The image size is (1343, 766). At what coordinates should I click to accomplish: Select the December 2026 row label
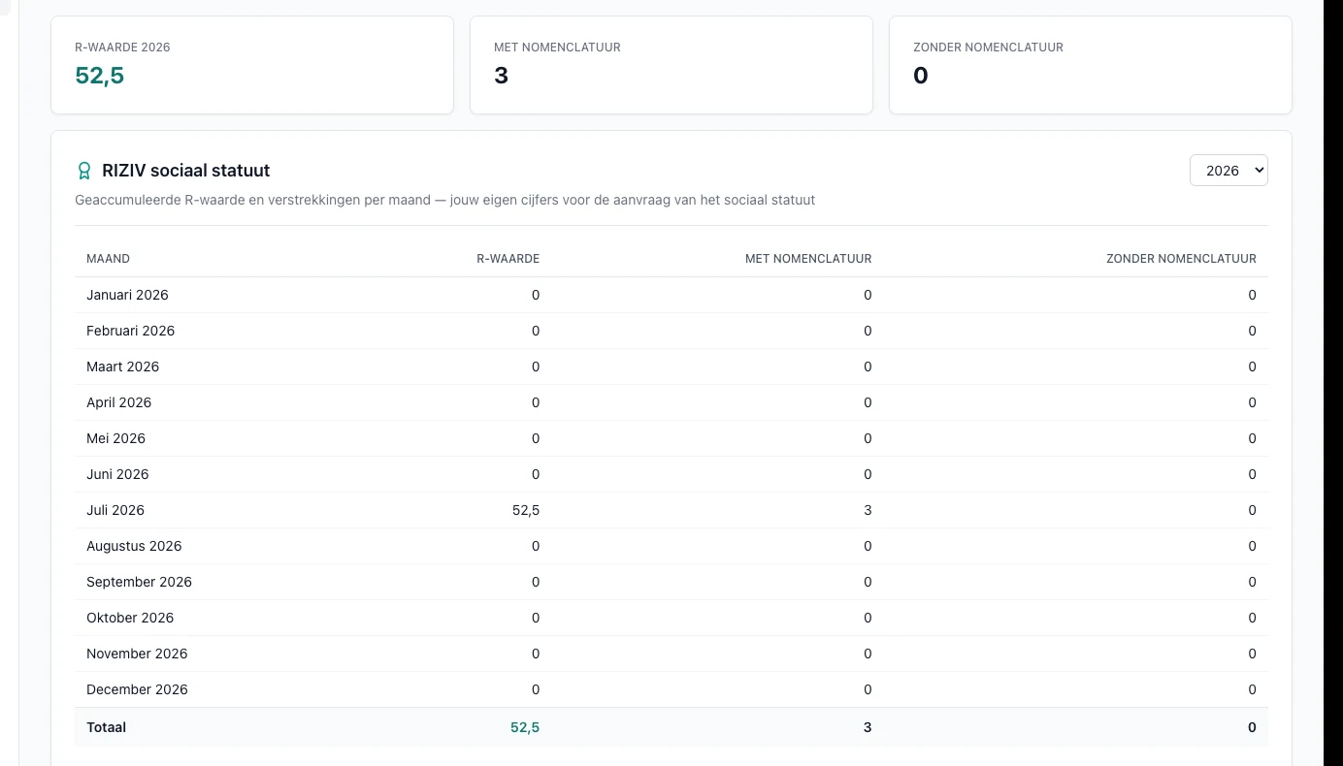pyautogui.click(x=137, y=689)
